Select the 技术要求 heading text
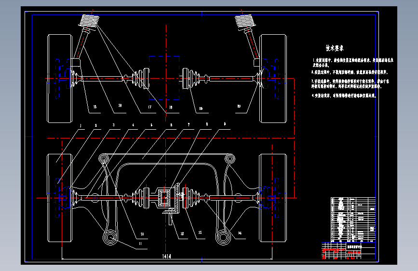418x271 pixels. point(335,48)
